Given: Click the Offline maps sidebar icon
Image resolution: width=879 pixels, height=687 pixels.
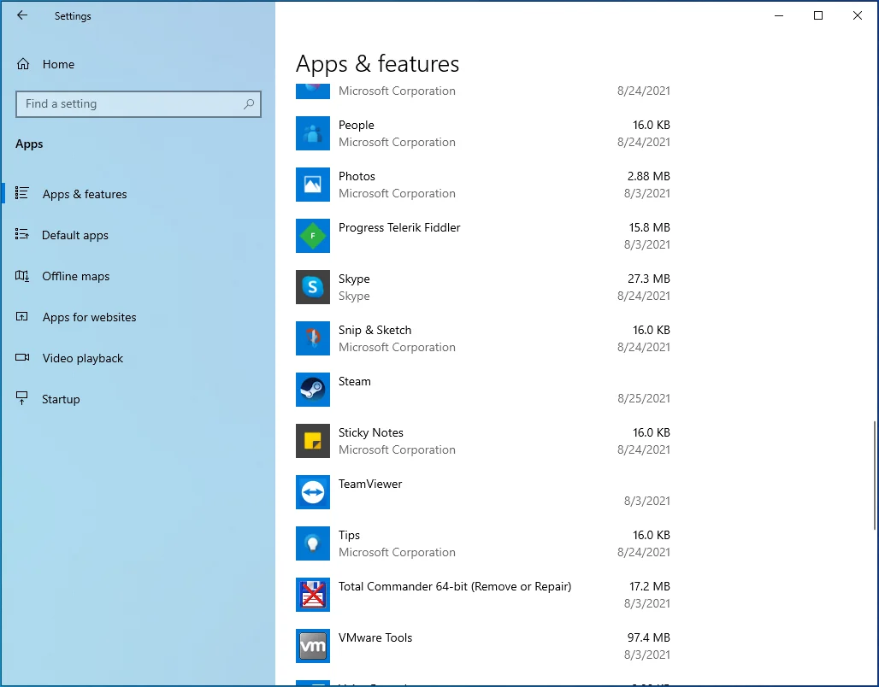Looking at the screenshot, I should pos(22,276).
